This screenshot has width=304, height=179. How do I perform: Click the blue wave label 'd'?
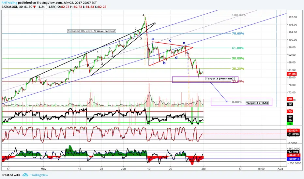click(x=176, y=57)
